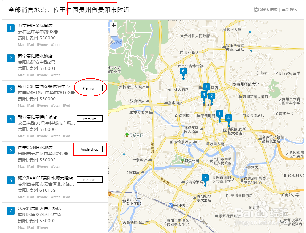Select map pin number 6
306x233 pixels.
tap(183, 73)
